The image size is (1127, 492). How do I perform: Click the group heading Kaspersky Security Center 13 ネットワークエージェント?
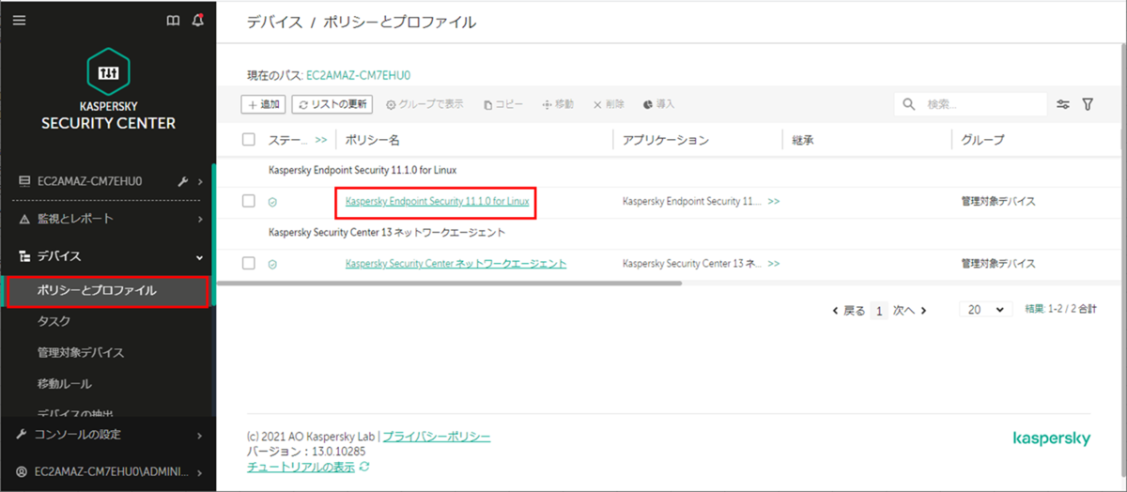point(387,232)
